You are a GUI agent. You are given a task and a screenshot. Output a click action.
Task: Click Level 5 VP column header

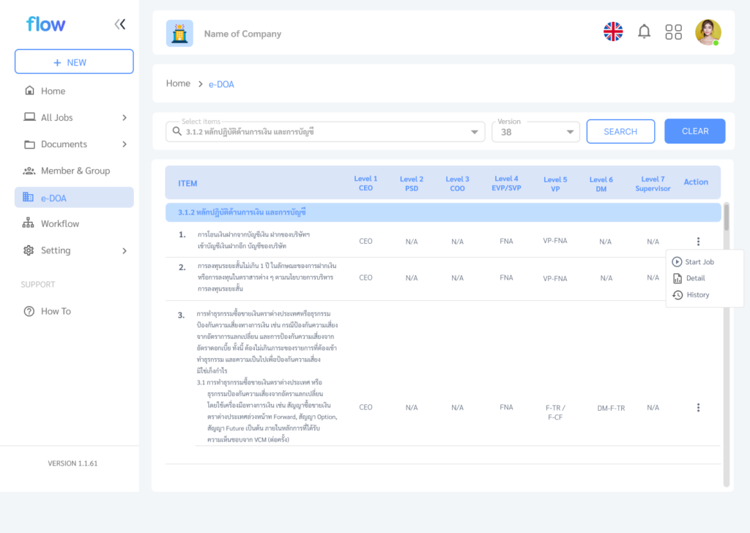point(555,184)
